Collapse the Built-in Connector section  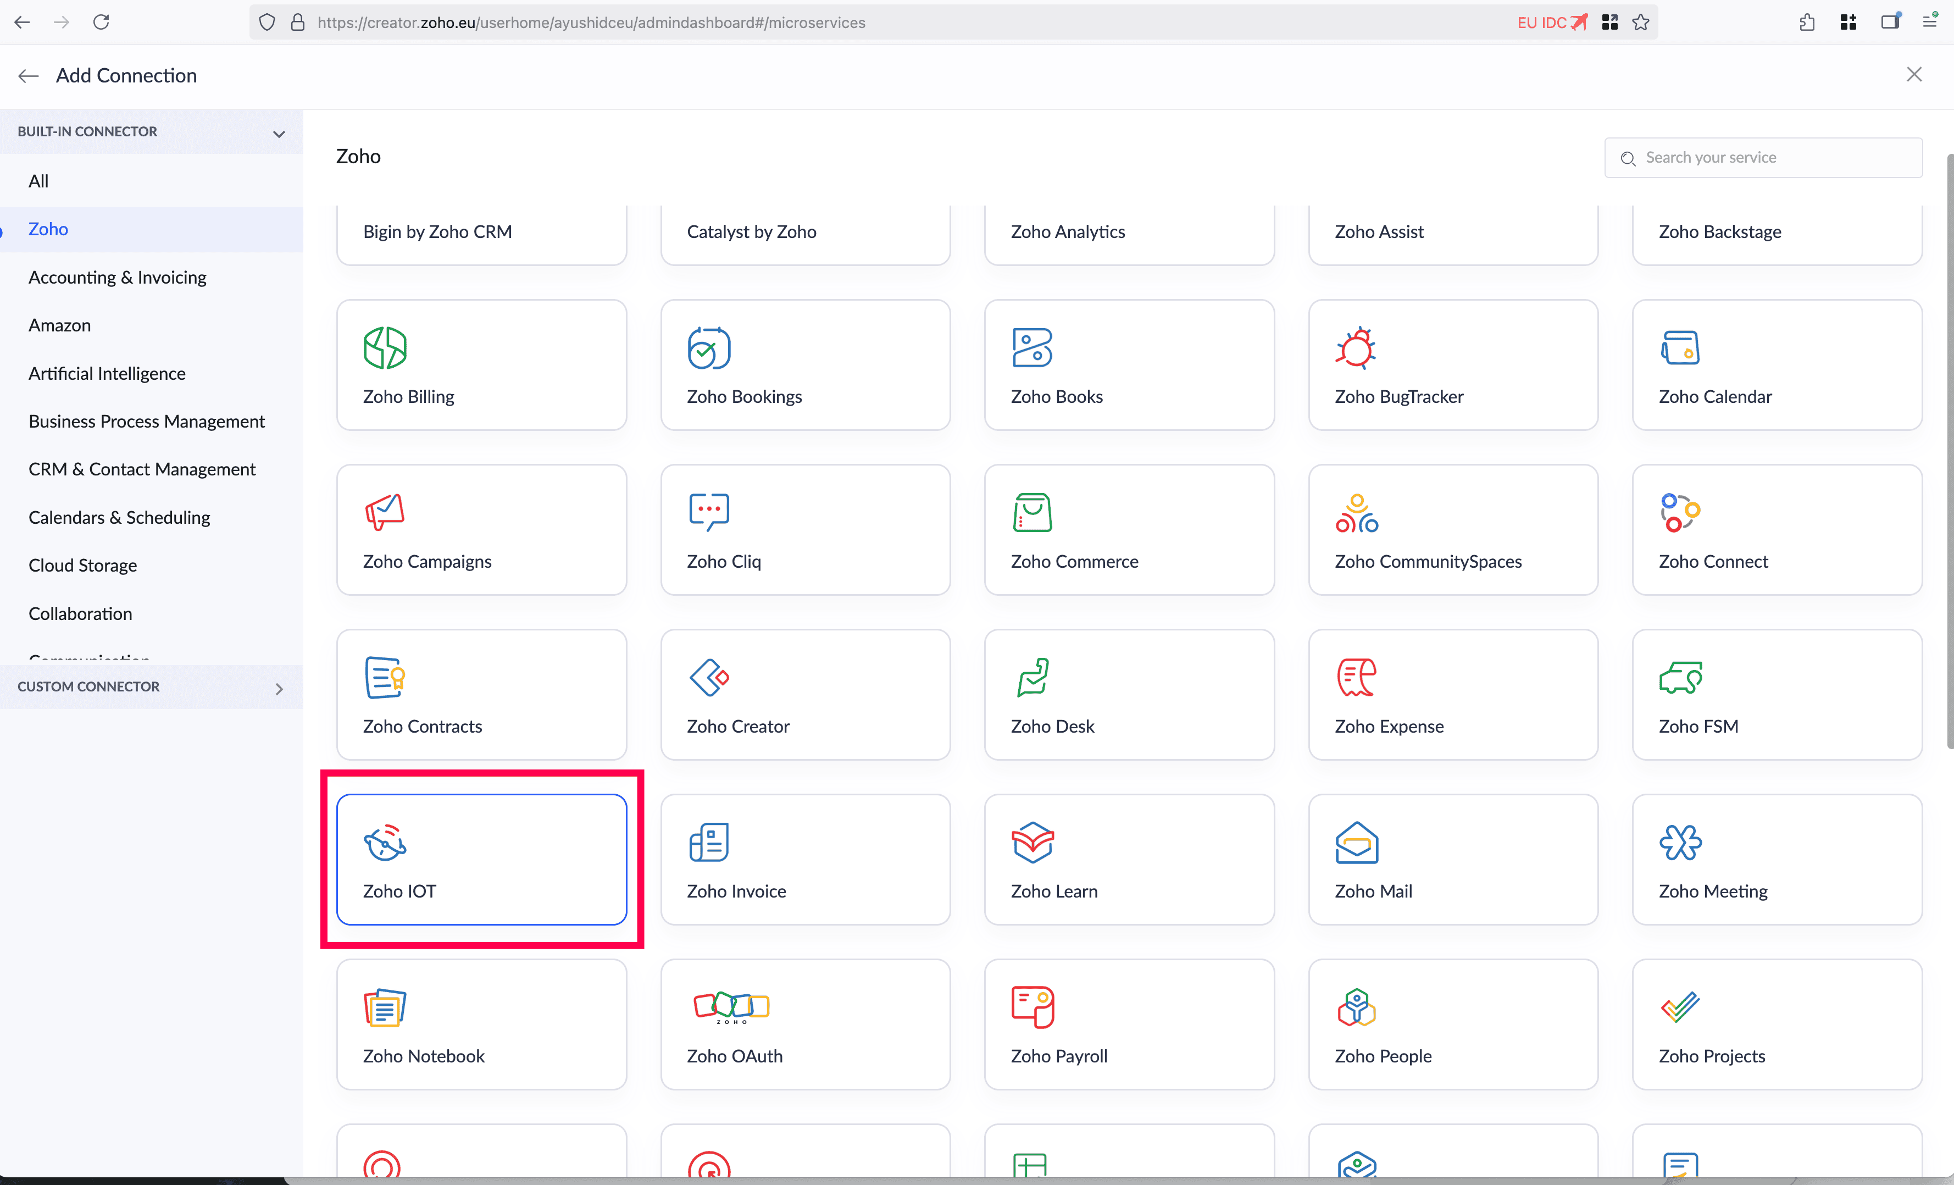(279, 133)
